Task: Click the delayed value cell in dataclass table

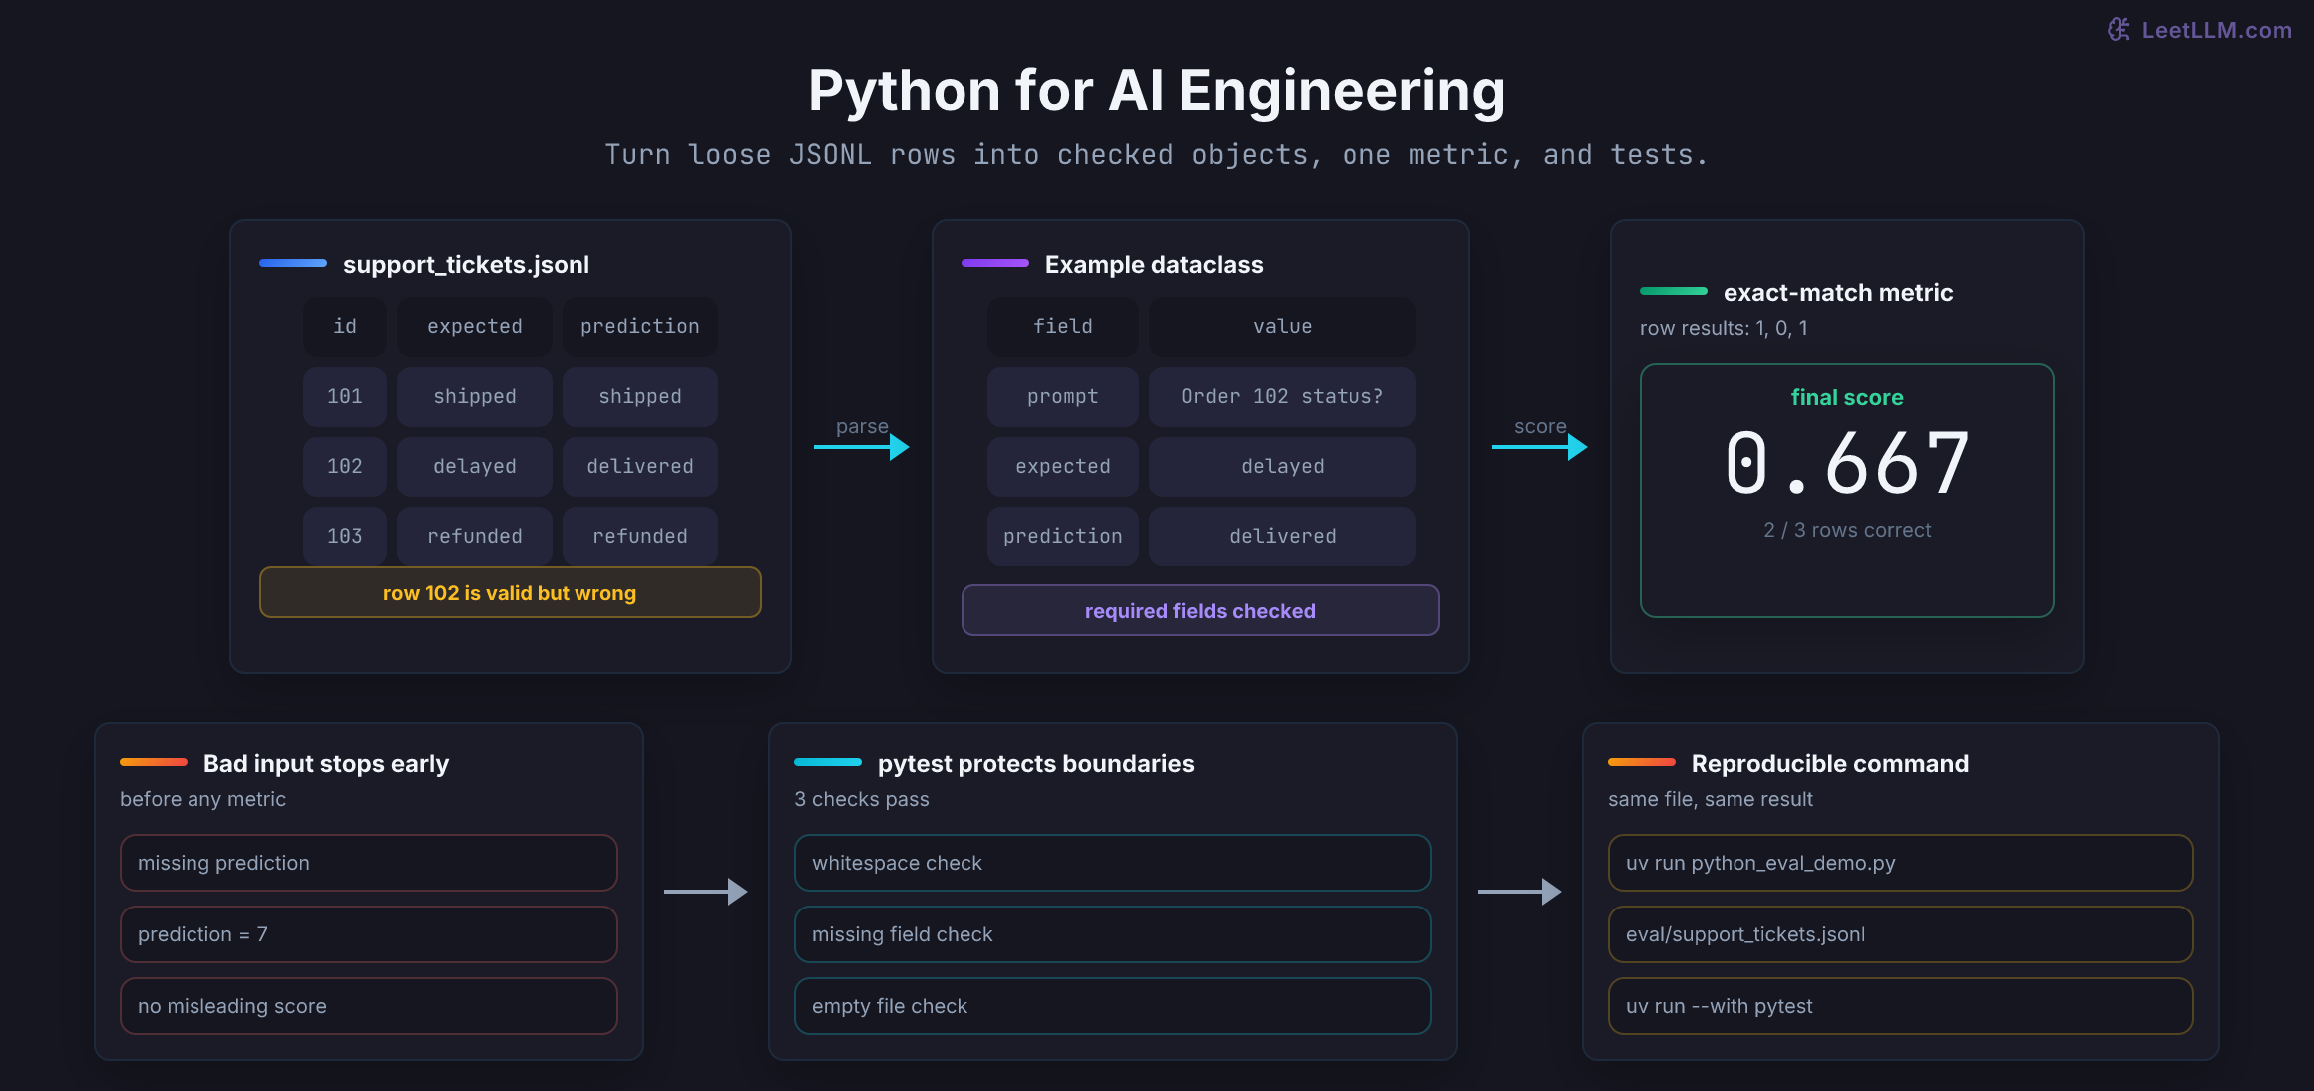Action: [1283, 467]
